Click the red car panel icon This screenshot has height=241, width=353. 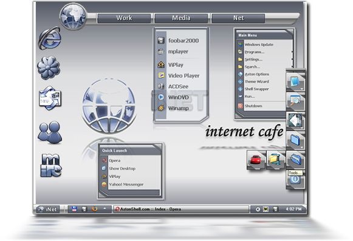256,160
